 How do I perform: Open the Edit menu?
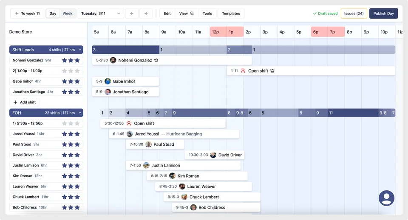click(167, 14)
